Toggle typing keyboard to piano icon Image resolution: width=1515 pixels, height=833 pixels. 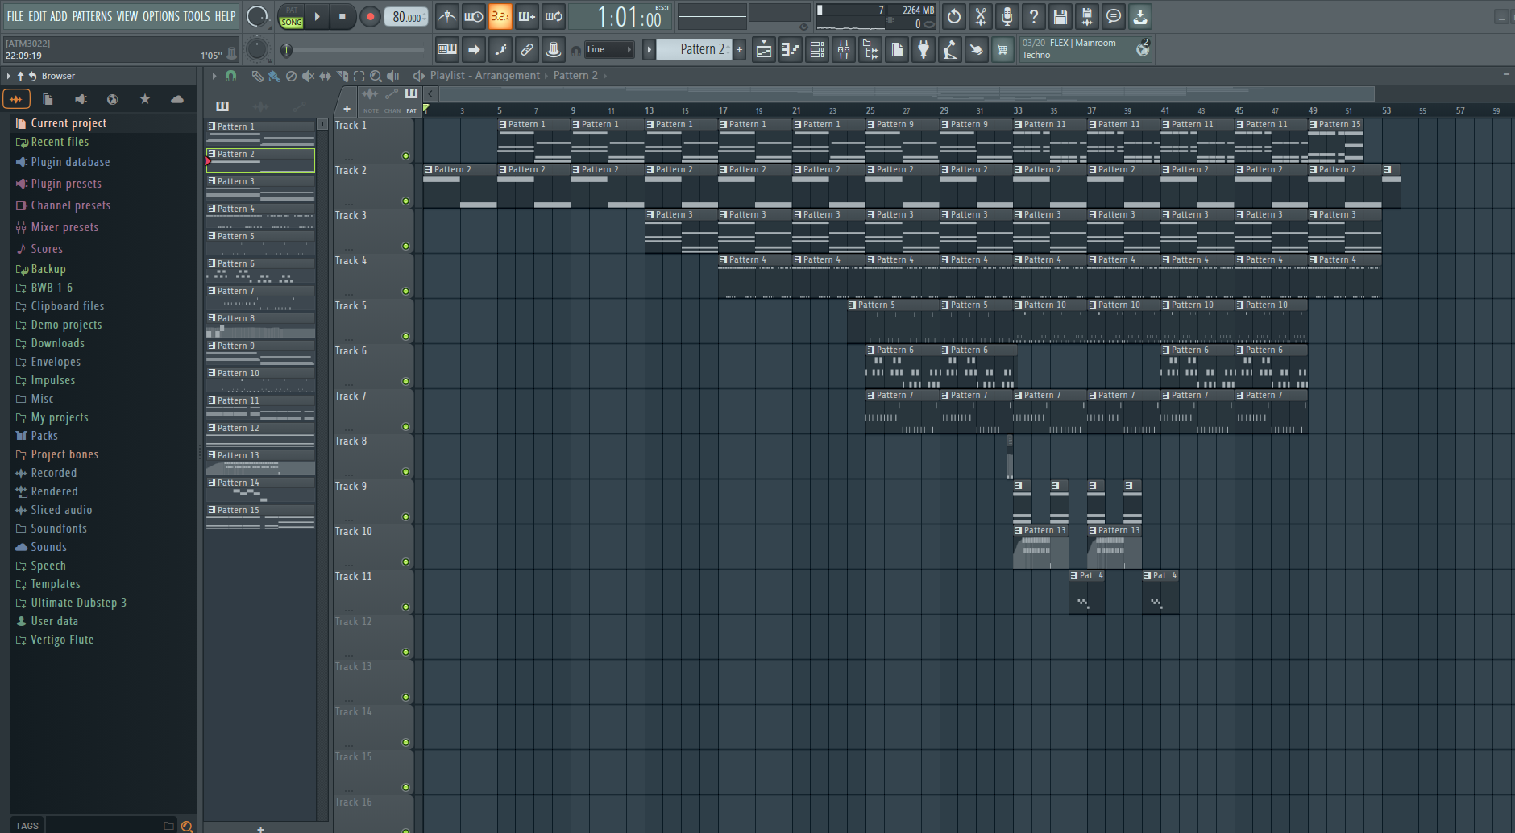pyautogui.click(x=447, y=50)
